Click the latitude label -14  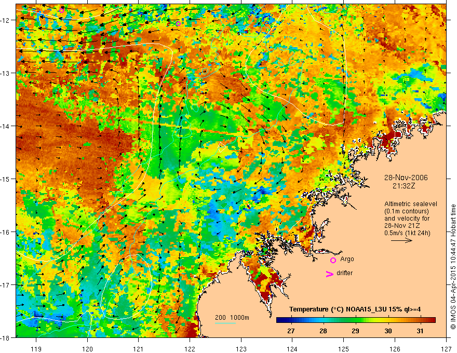tap(5, 126)
